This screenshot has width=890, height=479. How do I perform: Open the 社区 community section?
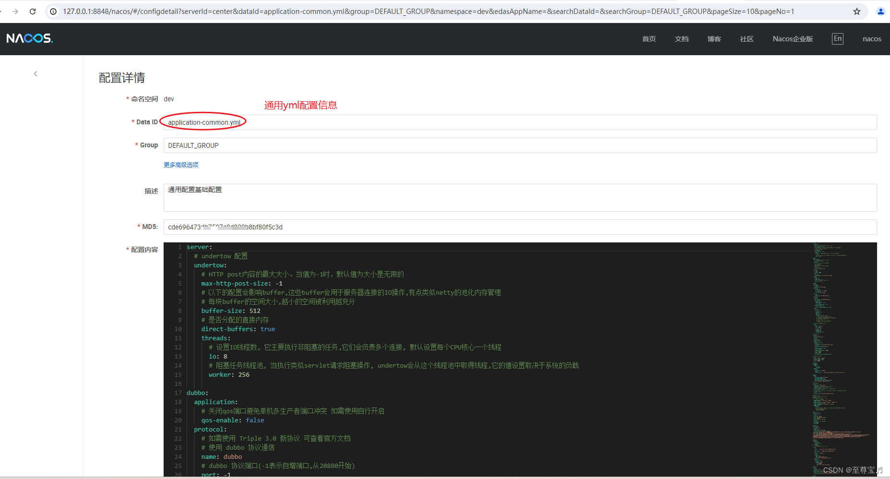(747, 38)
